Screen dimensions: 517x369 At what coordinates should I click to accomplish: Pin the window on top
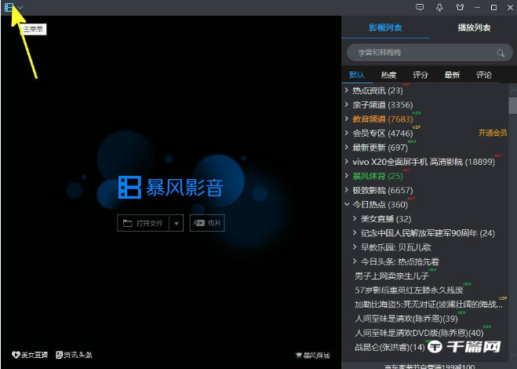(x=439, y=7)
